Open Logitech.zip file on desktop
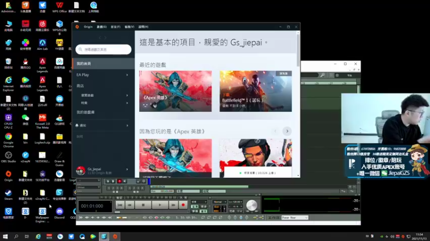The height and width of the screenshot is (241, 430). click(42, 139)
